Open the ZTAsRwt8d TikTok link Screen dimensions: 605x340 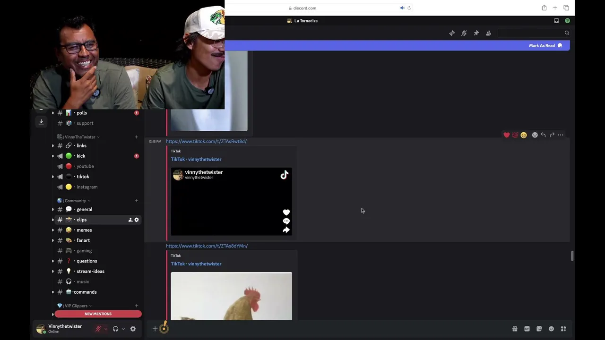pyautogui.click(x=206, y=141)
